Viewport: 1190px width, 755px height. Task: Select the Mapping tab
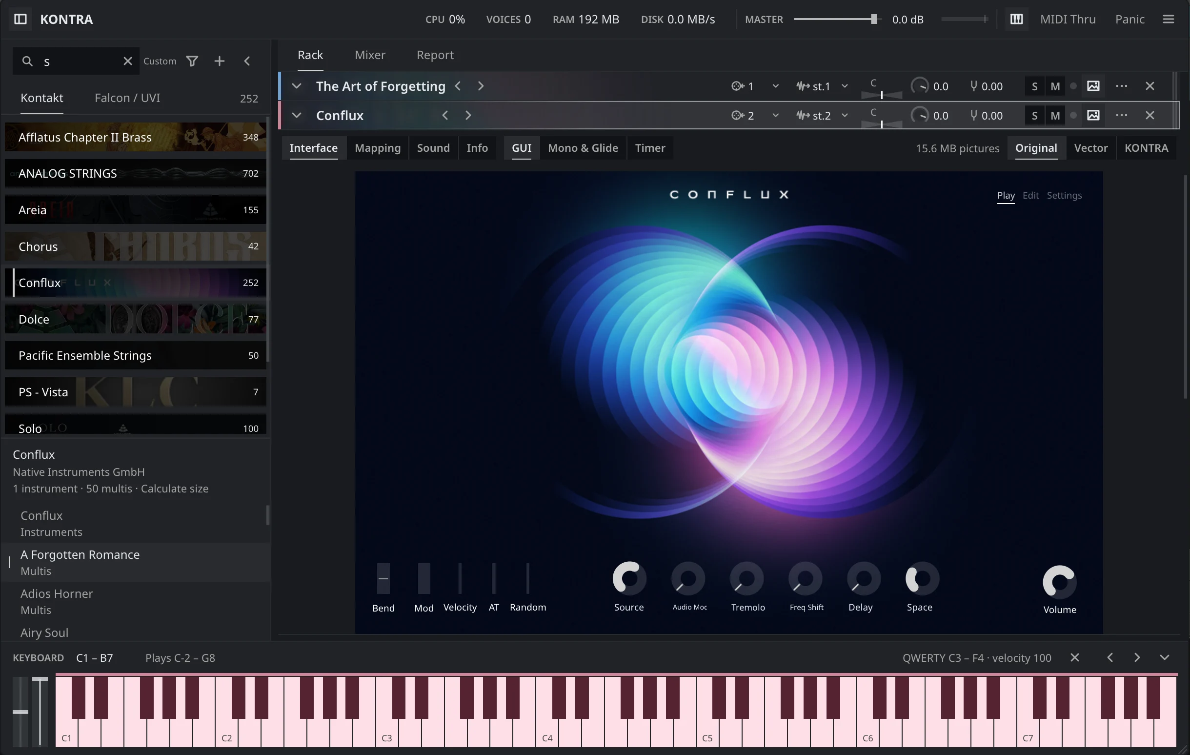(x=378, y=148)
